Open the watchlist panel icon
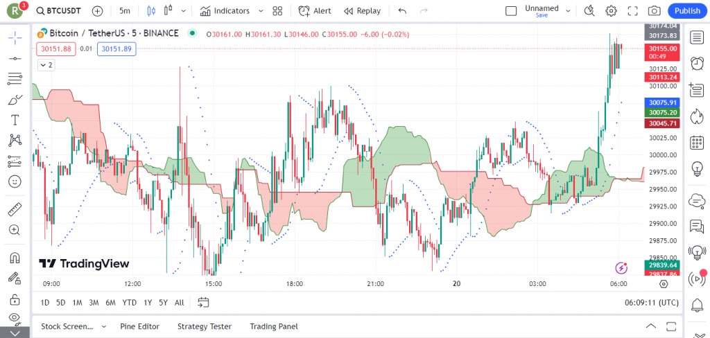710x338 pixels. (696, 38)
